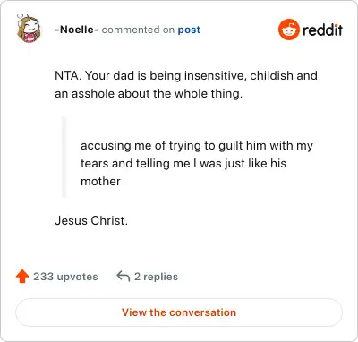Click 'tears and telling me' quote line
Image resolution: width=358 pixels, height=342 pixels.
pyautogui.click(x=183, y=163)
